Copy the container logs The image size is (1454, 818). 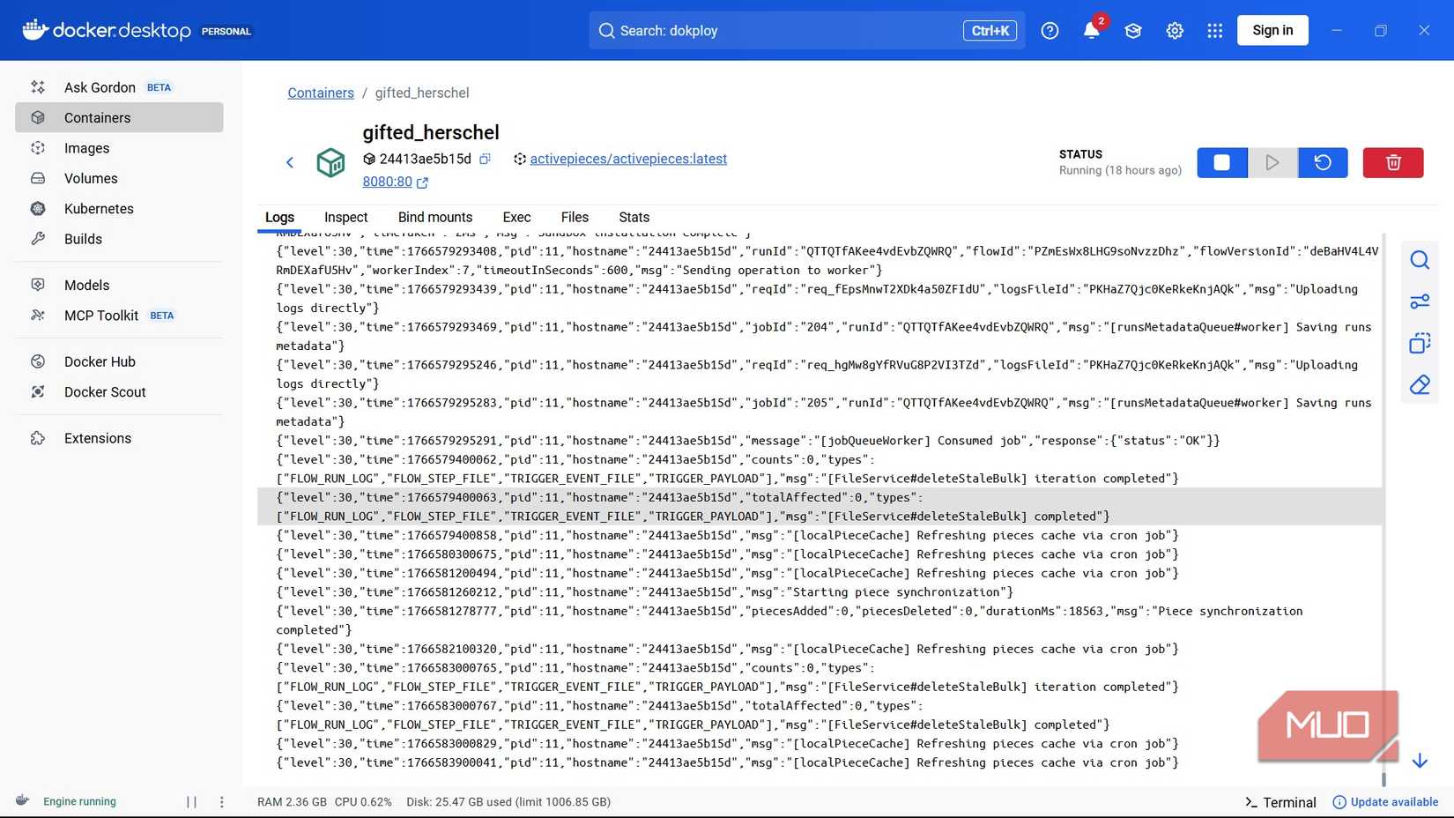pos(1420,343)
